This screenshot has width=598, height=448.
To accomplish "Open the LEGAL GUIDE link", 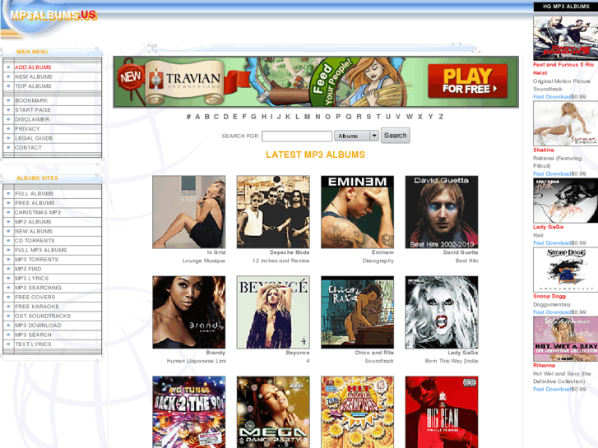I will pyautogui.click(x=34, y=138).
